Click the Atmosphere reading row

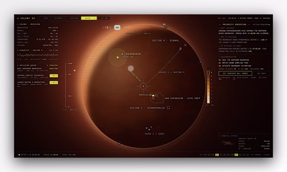click(38, 39)
